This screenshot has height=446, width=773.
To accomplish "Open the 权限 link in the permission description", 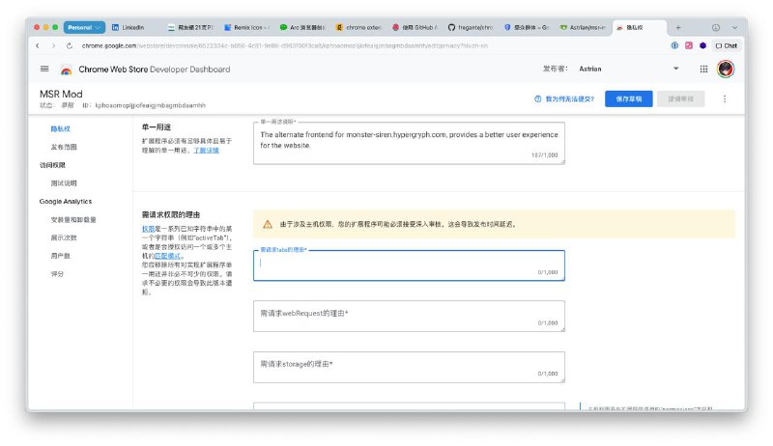I will tap(148, 229).
